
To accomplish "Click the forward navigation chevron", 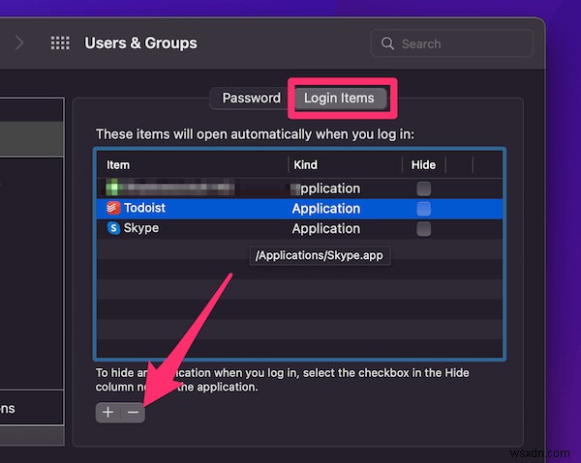I will click(19, 43).
